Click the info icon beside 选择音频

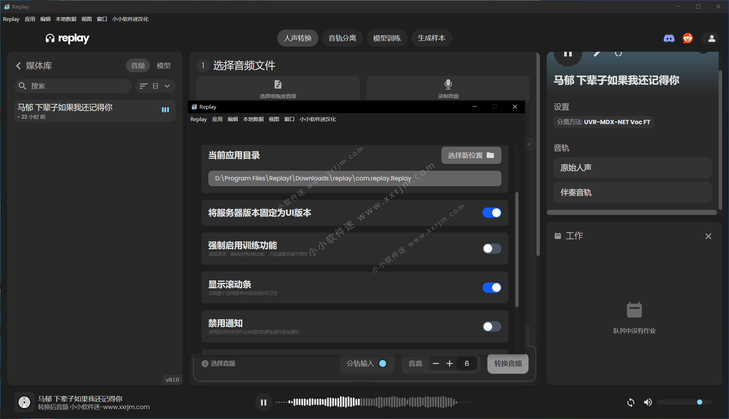coord(205,364)
